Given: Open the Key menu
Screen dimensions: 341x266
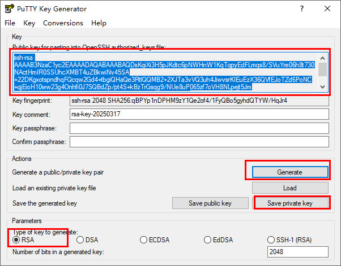Looking at the screenshot, I should coord(29,23).
